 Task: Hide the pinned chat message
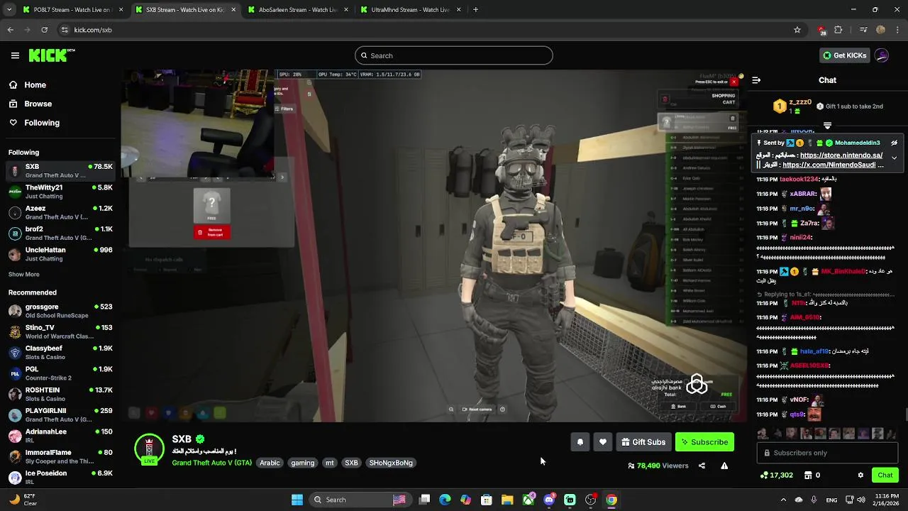click(895, 143)
